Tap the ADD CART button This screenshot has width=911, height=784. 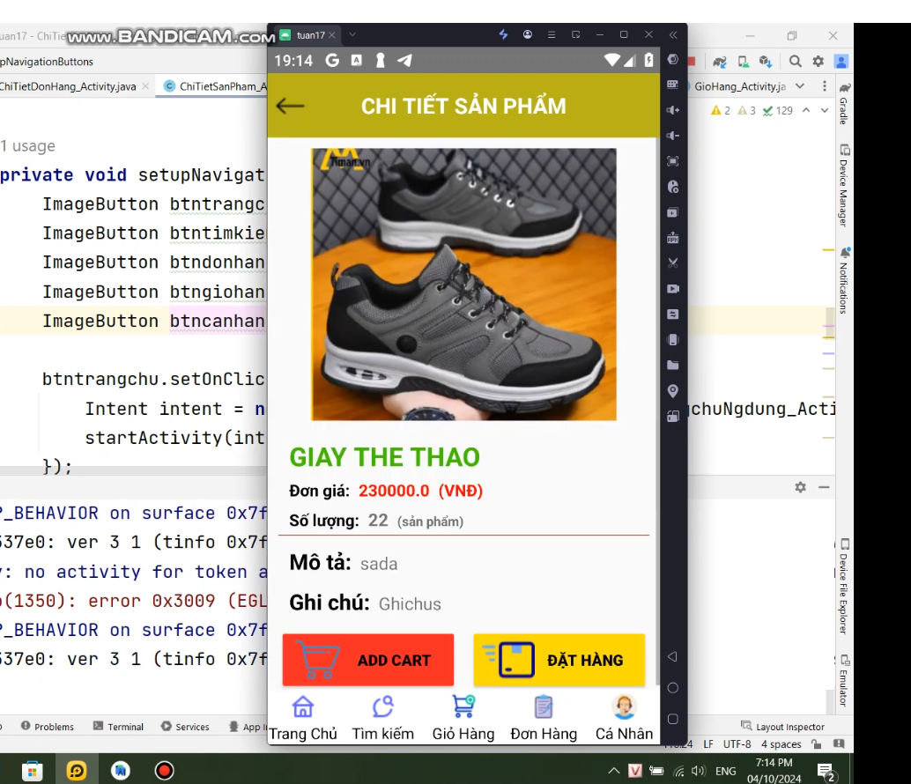click(367, 660)
